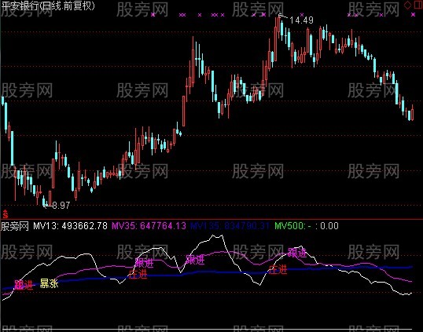The height and width of the screenshot is (332, 423).
Task: Select the 平安银行(日线.前复权) chart title
Action: point(48,6)
